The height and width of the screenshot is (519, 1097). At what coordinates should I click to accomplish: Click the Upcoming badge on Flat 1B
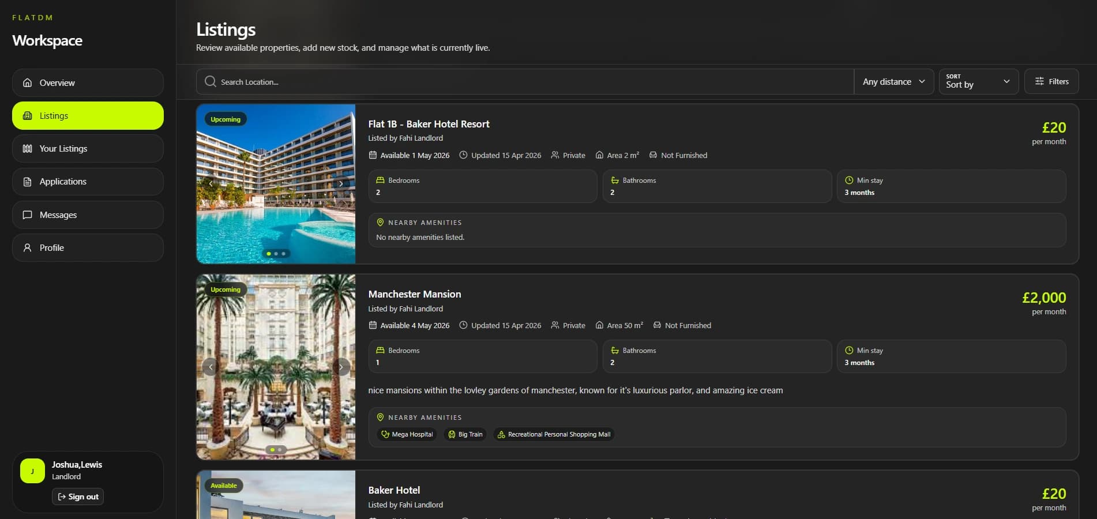pyautogui.click(x=226, y=119)
